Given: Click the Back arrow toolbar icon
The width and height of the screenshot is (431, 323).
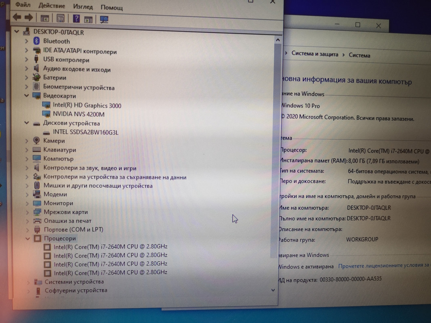Looking at the screenshot, I should [x=17, y=17].
